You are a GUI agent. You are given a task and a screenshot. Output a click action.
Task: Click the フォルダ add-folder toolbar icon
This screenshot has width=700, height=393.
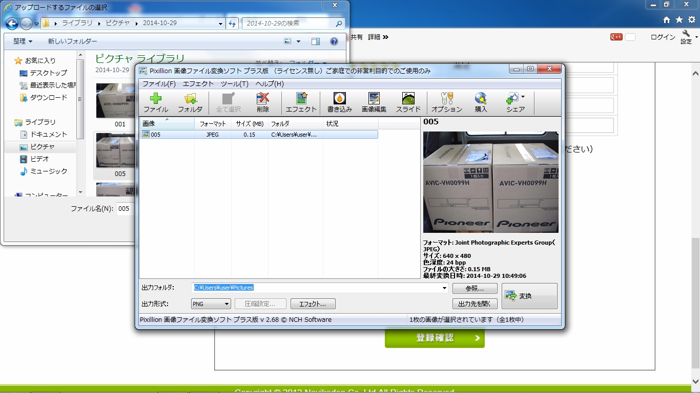tap(190, 103)
